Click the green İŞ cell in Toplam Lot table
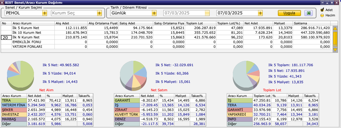341x128 pixels. pyautogui.click(x=240, y=101)
